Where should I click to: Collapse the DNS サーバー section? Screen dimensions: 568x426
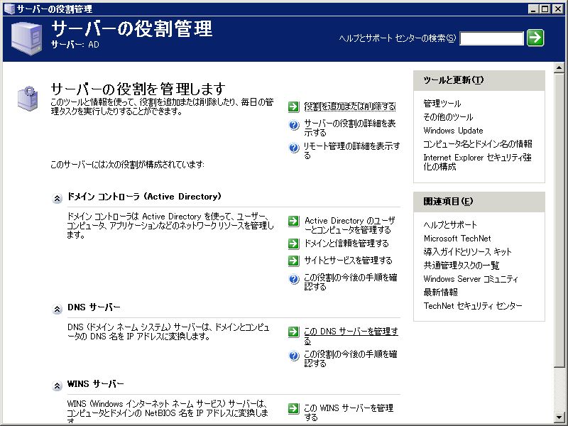57,310
